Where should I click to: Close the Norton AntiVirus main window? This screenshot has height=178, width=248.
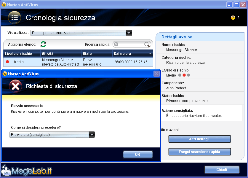pos(243,4)
